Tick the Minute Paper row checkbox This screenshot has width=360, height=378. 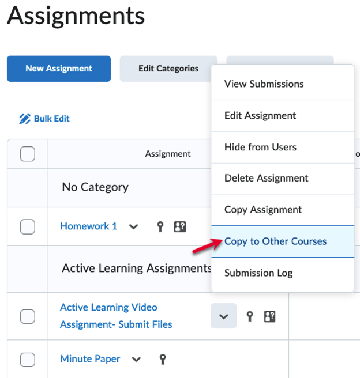tap(27, 360)
